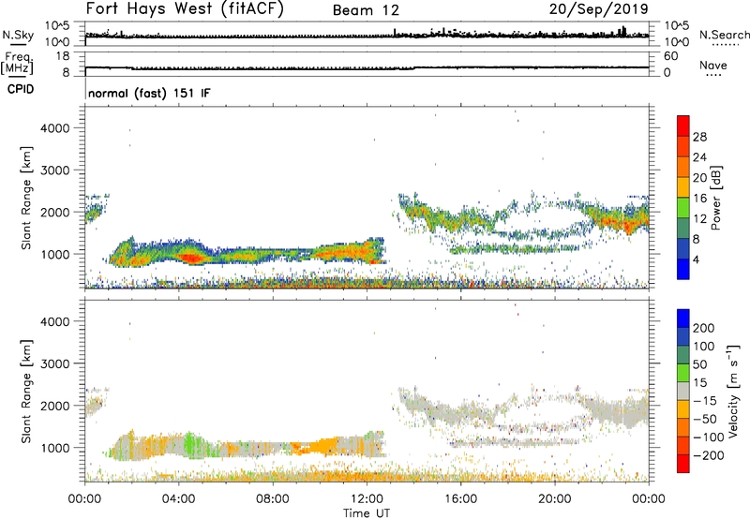Click the '12' label on Power colorbar
Viewport: 750px width, 519px height.
pyautogui.click(x=699, y=219)
